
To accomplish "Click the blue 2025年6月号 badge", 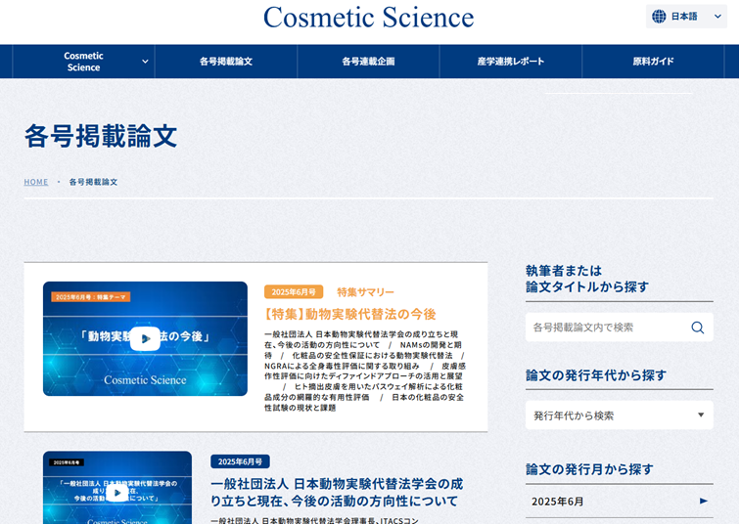I will point(240,461).
